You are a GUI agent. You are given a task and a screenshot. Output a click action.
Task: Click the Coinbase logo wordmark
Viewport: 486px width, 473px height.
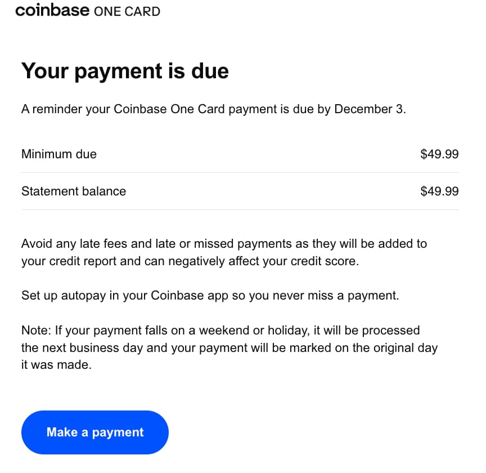(x=52, y=11)
